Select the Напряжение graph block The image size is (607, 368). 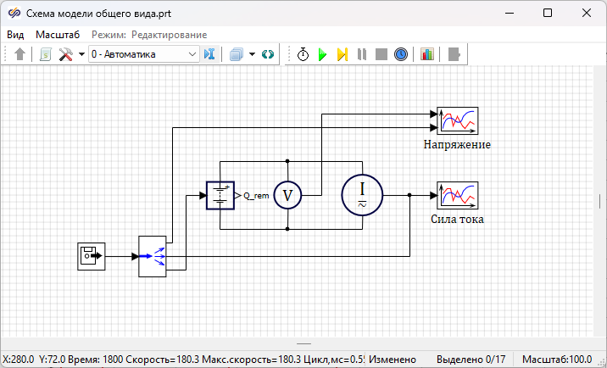[x=457, y=121]
